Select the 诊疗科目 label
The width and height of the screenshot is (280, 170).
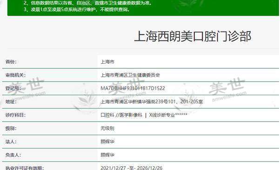[x=15, y=115]
